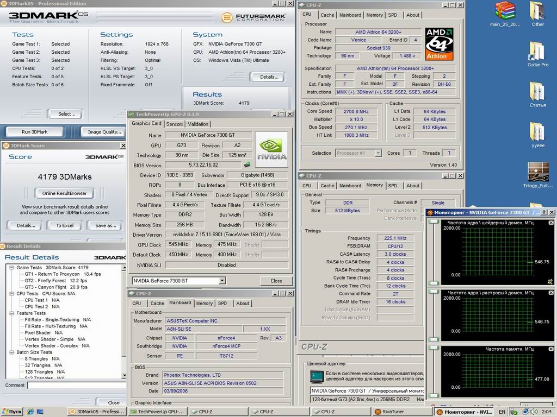Open the yyeee folder on the desktop

[x=537, y=135]
